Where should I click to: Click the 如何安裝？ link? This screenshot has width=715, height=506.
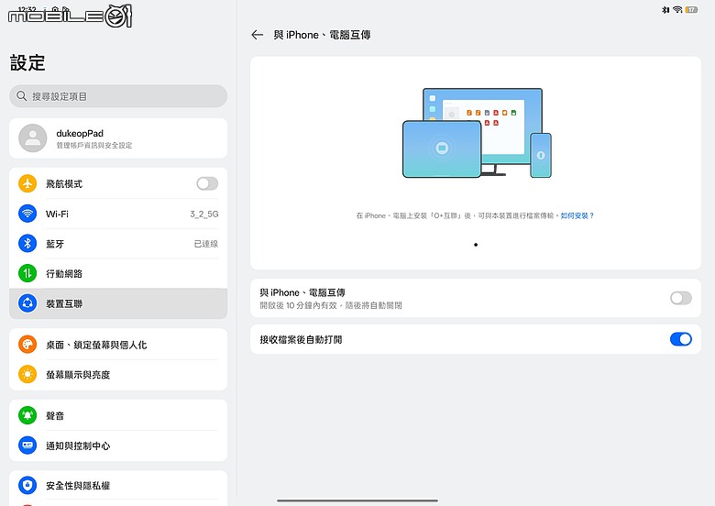pos(577,215)
